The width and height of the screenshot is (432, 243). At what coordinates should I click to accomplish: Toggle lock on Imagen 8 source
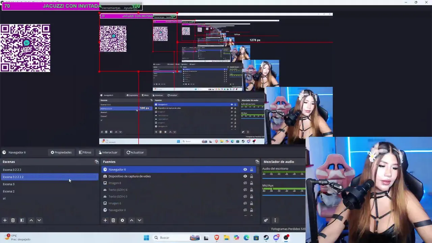[x=251, y=183]
